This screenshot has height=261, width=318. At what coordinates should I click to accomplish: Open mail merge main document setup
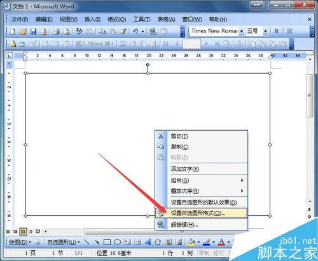13,44
